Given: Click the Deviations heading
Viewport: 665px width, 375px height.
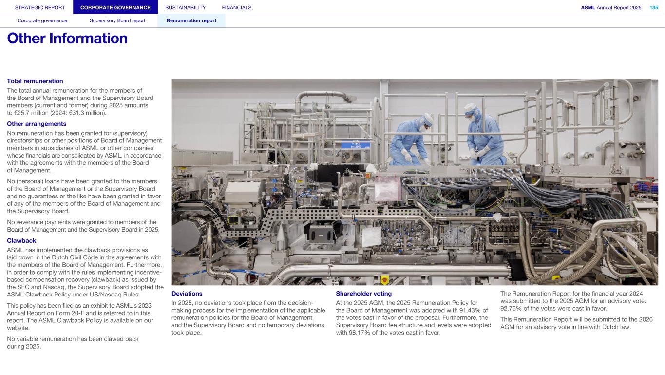Looking at the screenshot, I should point(187,294).
